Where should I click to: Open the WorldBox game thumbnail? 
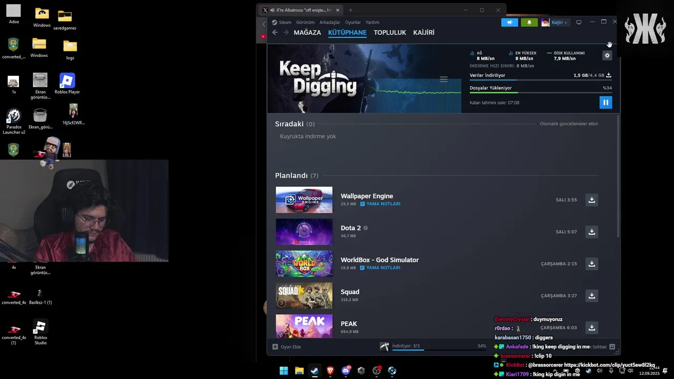304,264
